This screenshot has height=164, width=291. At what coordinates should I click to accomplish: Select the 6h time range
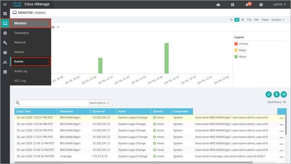pyautogui.click(x=243, y=20)
